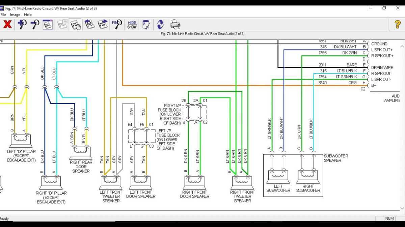Click the LEFT I/P FUSE BLOCK text

pyautogui.click(x=168, y=140)
